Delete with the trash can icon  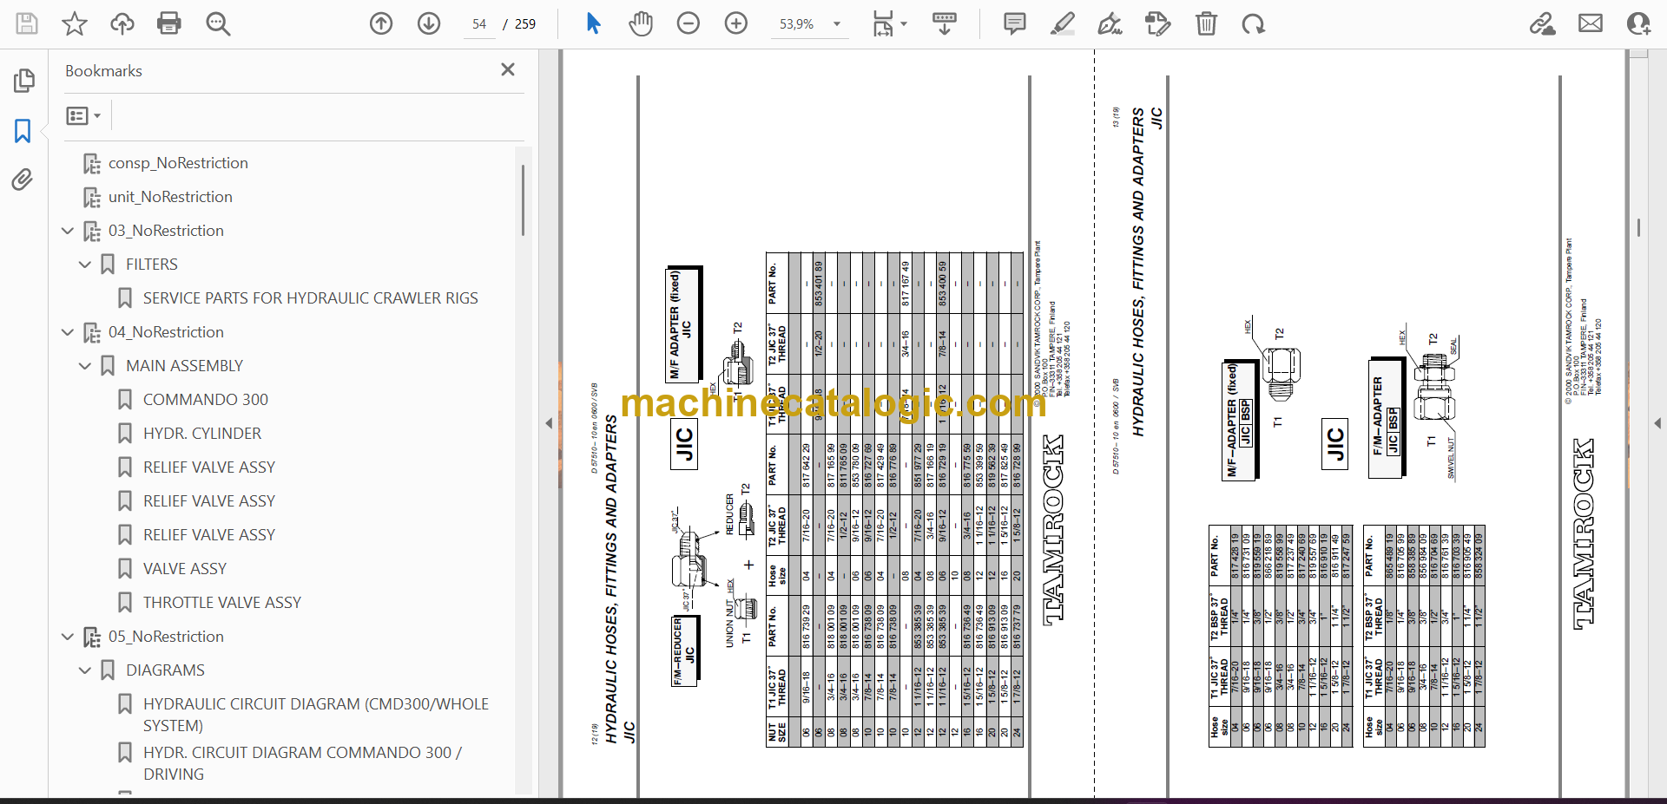point(1206,23)
